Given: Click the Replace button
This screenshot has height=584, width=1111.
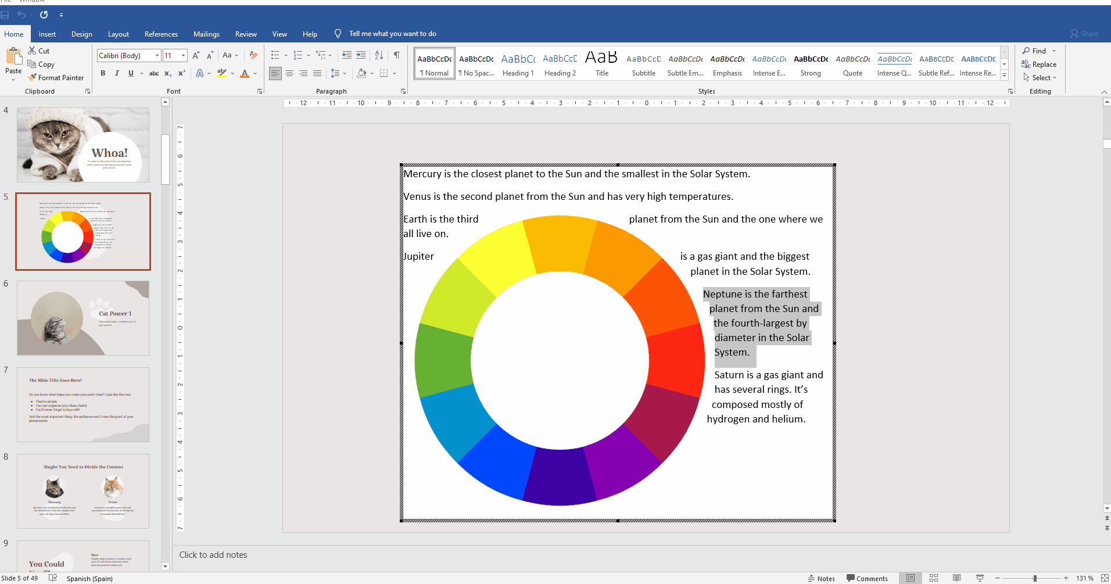Looking at the screenshot, I should (x=1039, y=65).
